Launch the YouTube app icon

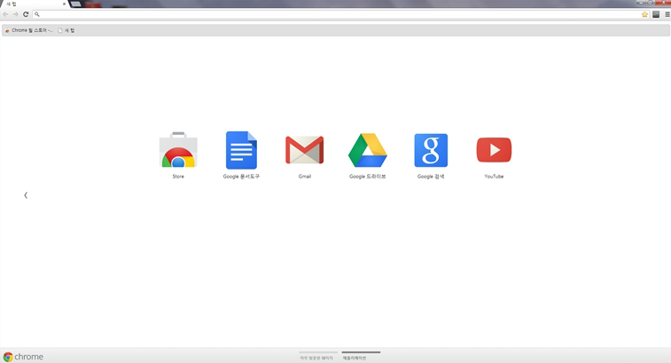click(x=494, y=150)
